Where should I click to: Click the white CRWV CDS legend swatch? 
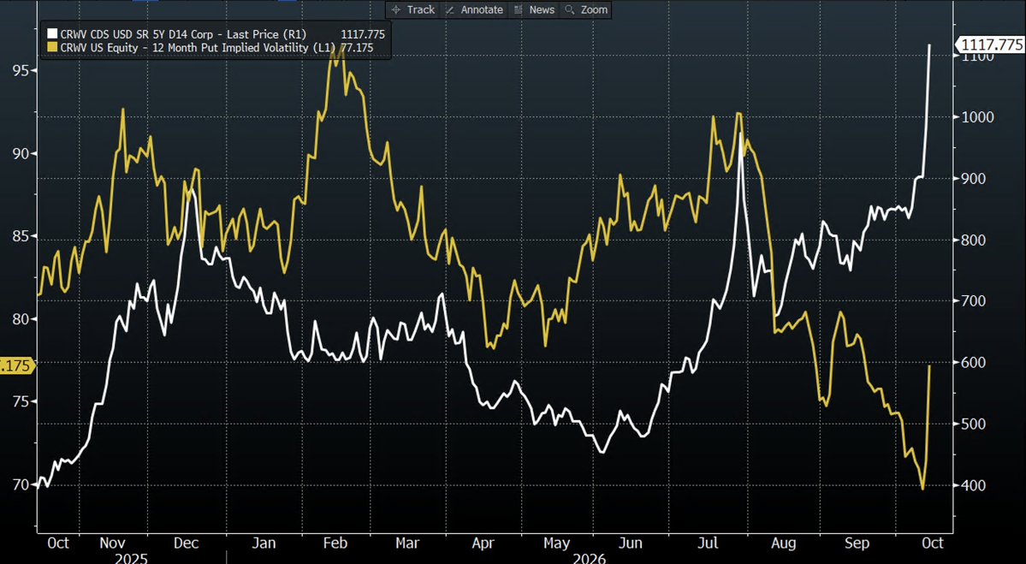coord(52,34)
